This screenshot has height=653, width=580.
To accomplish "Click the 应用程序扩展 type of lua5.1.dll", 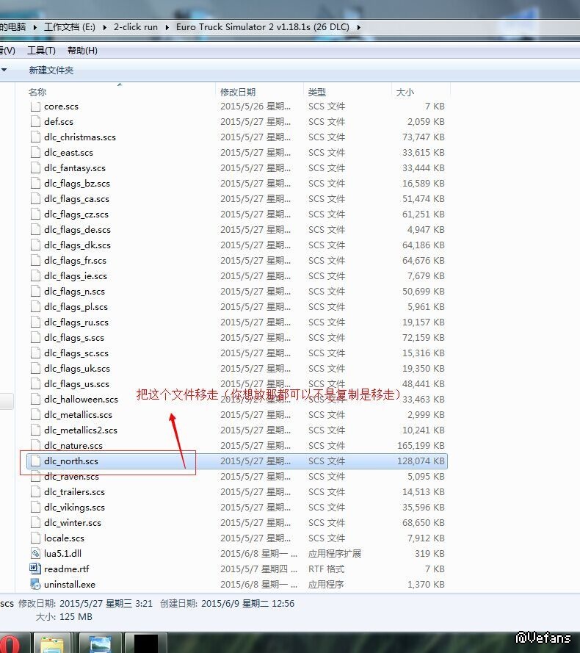I will coord(334,553).
